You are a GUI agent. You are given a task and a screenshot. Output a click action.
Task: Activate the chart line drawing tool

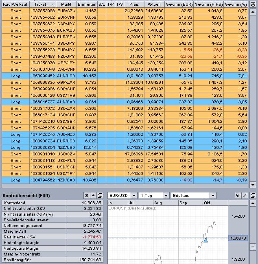pos(245,196)
